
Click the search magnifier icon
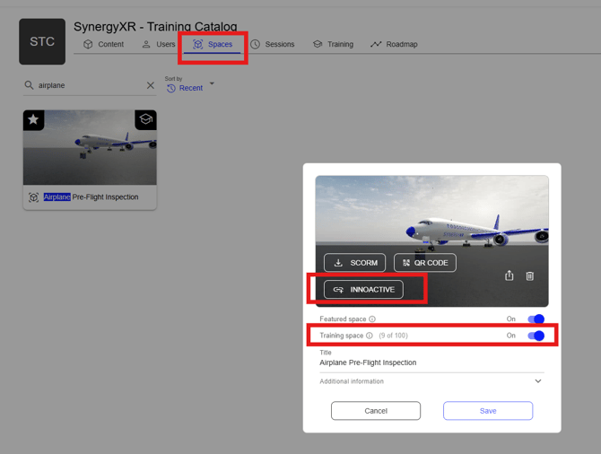pos(30,85)
